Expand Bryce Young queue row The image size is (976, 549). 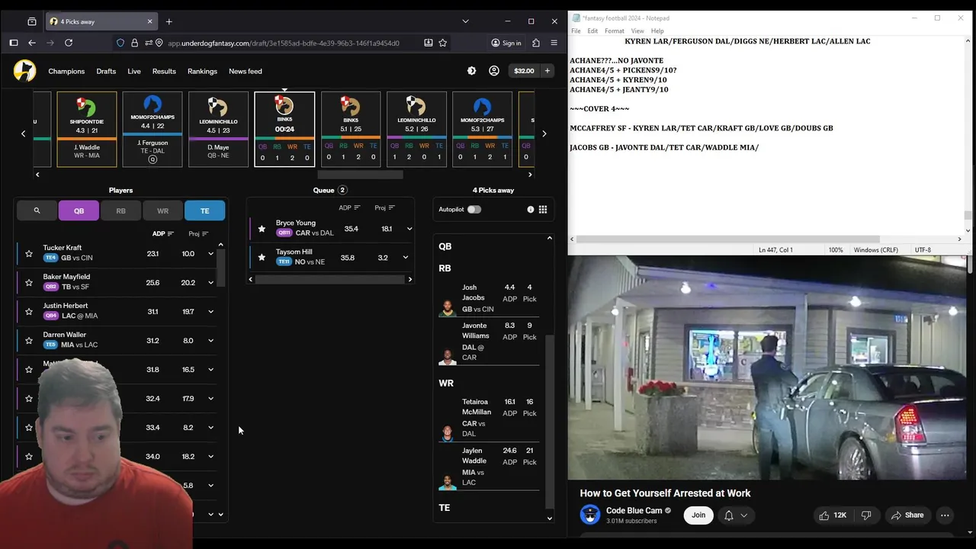click(x=409, y=229)
